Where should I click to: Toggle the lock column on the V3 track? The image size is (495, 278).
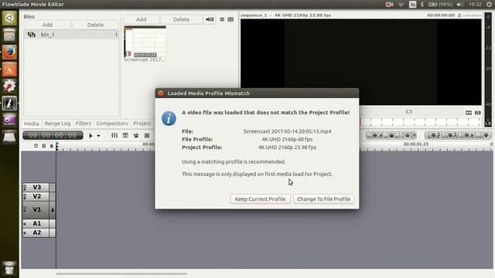pyautogui.click(x=53, y=187)
